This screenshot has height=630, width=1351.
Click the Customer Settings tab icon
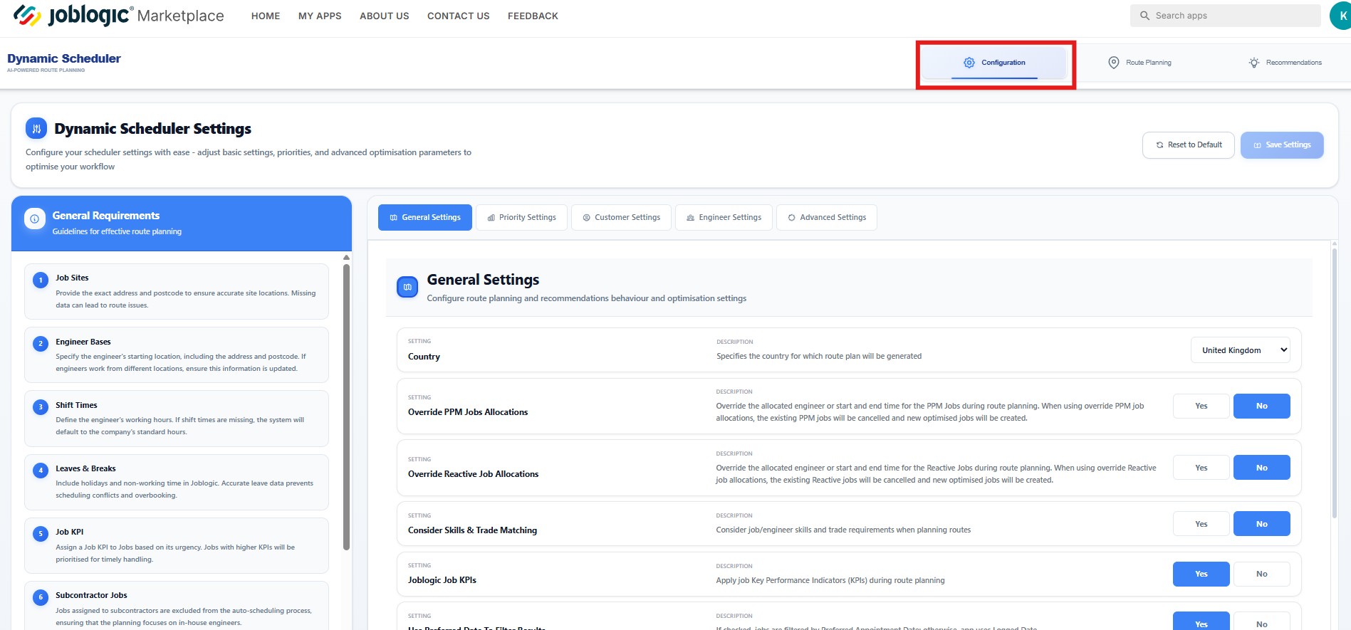click(x=586, y=218)
